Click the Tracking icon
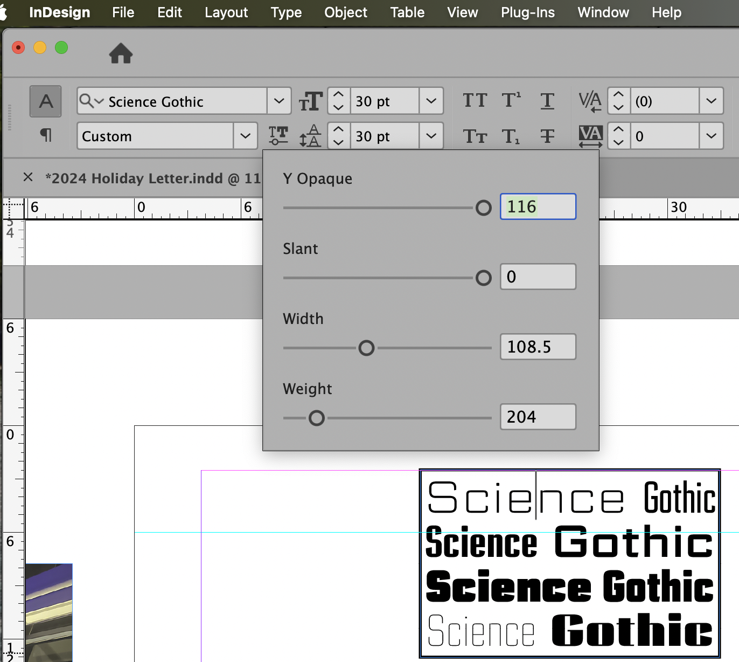Screen dimensions: 739x662 [590, 136]
